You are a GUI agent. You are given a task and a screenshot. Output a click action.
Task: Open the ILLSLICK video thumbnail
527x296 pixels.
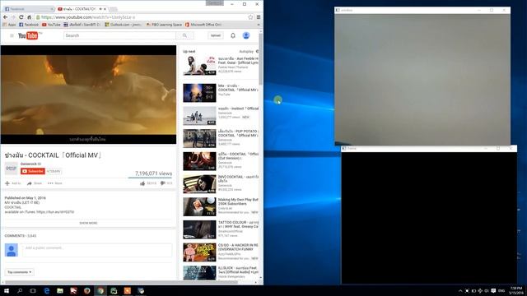point(199,273)
